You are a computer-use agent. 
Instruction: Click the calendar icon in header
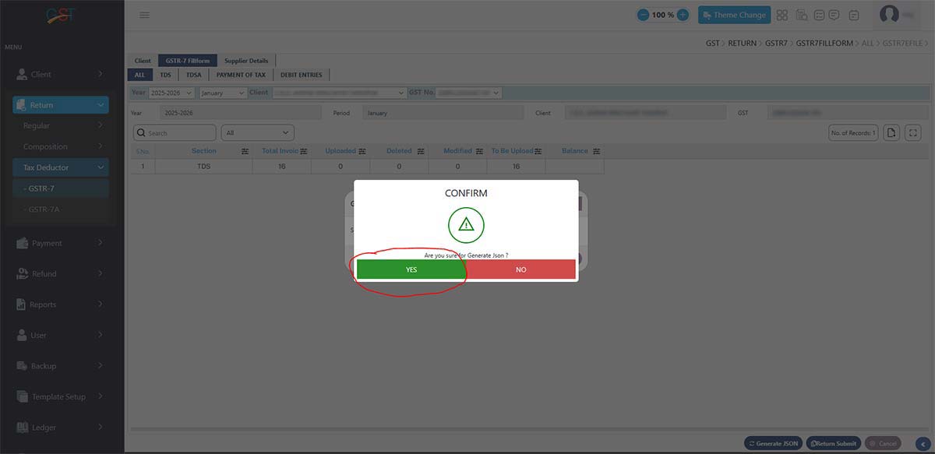click(x=854, y=15)
